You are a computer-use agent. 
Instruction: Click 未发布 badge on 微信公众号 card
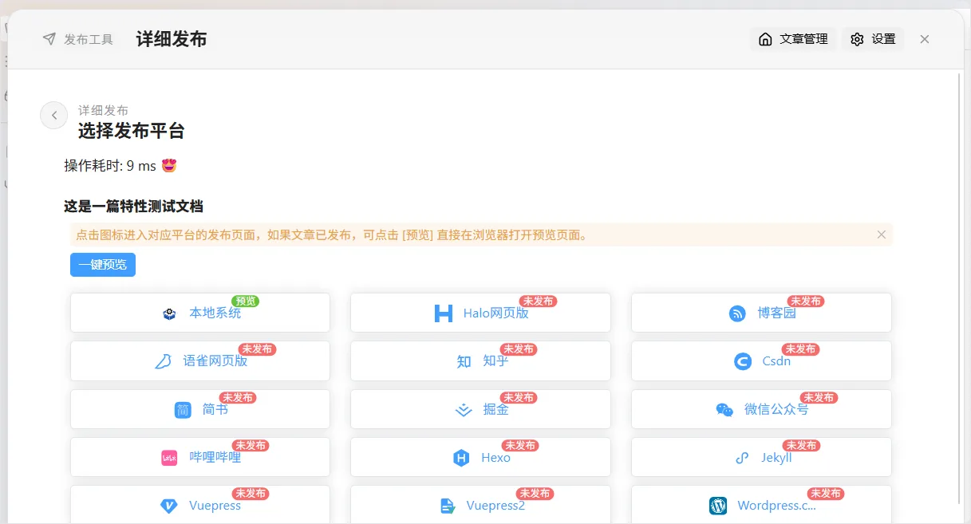(818, 398)
